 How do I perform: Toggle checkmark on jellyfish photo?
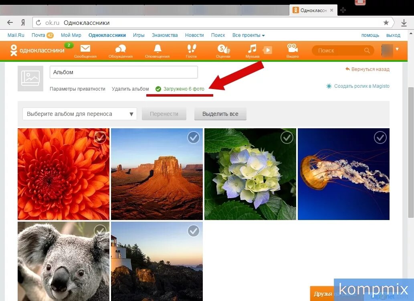pyautogui.click(x=380, y=137)
